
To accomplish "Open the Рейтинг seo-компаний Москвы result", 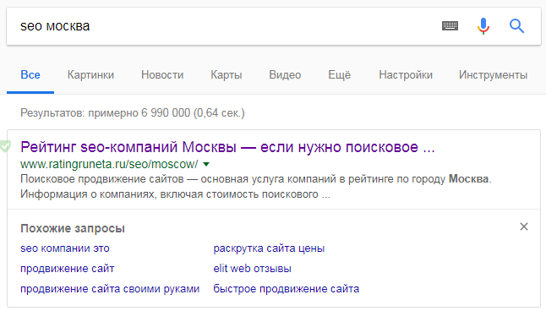I will (227, 147).
